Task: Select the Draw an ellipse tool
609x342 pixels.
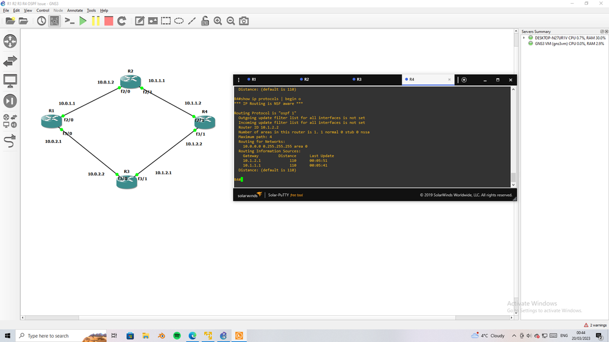Action: tap(179, 21)
